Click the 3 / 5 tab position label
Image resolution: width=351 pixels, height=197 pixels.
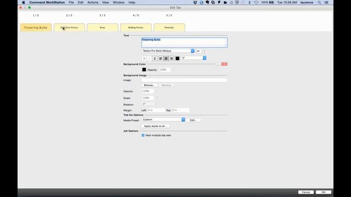point(103,15)
